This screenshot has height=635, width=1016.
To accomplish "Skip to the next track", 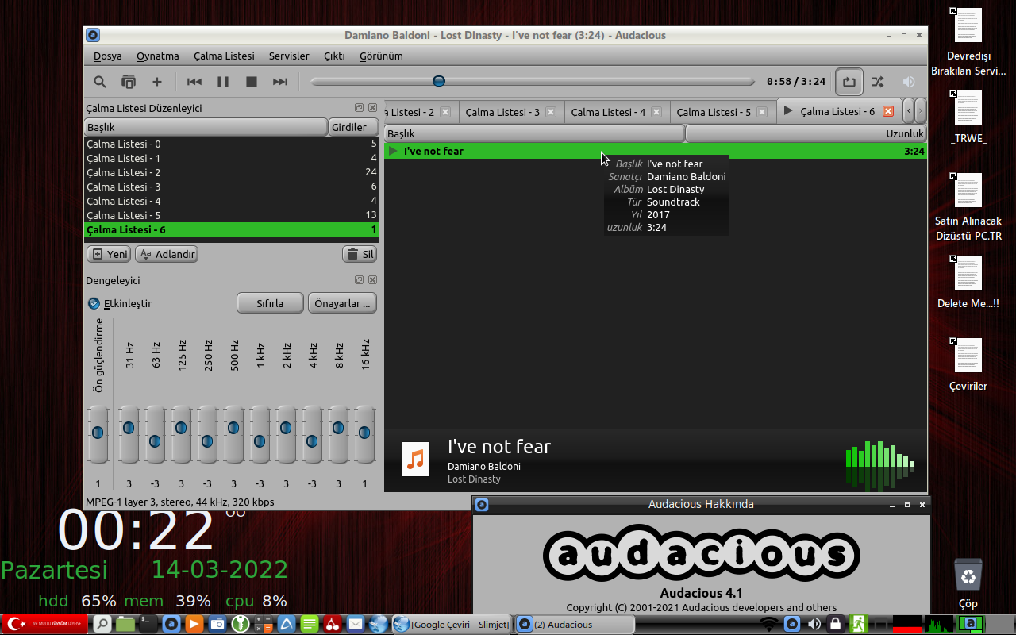I will pyautogui.click(x=280, y=82).
